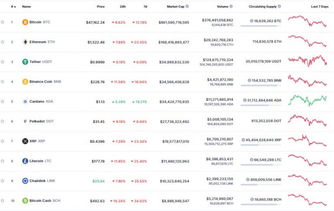Open Binance Coin BNB page link

tap(45, 82)
